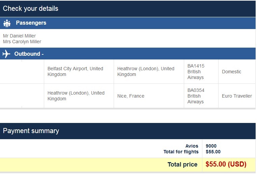This screenshot has height=178, width=257.
Task: Click passenger name Mr Daniel Miller
Action: coord(19,36)
